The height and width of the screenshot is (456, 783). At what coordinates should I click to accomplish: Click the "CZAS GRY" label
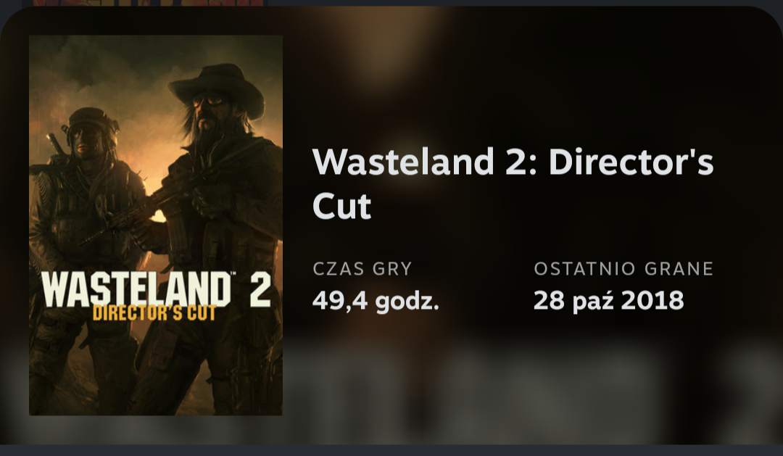pyautogui.click(x=362, y=269)
